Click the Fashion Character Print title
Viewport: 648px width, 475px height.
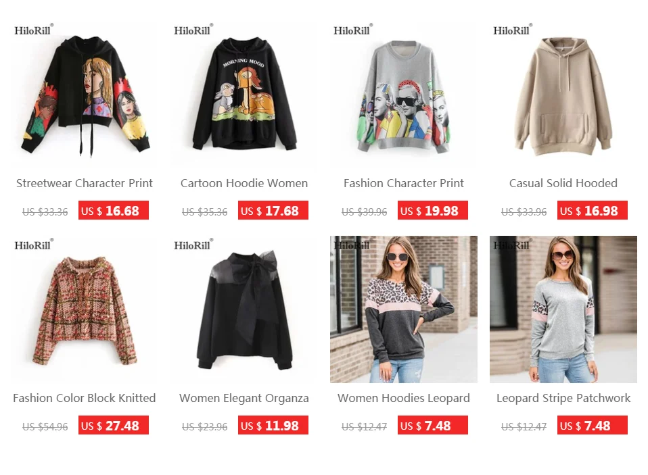click(404, 183)
